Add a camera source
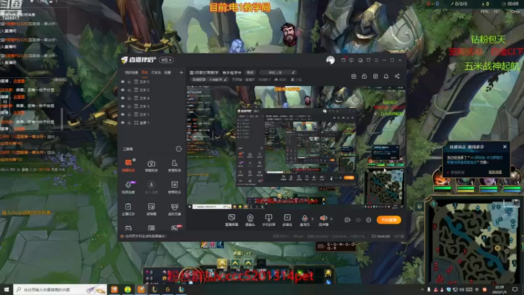 [x=250, y=220]
